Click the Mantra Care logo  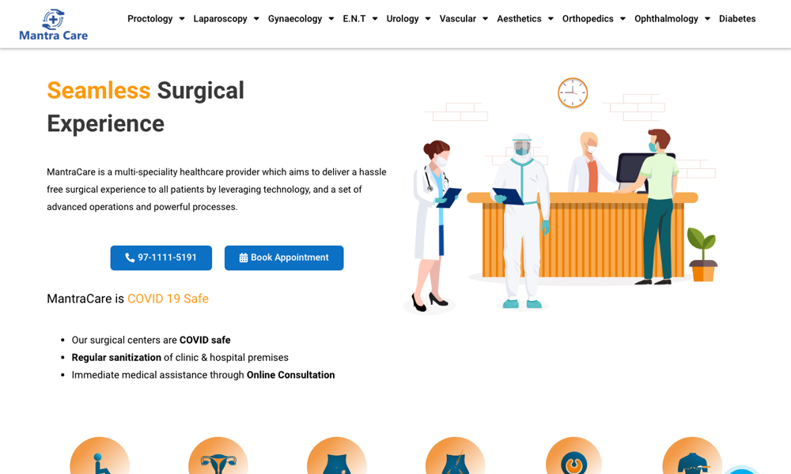tap(54, 24)
